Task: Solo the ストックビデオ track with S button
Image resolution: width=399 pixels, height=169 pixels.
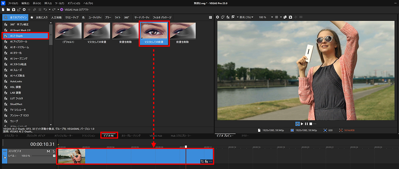Action: coord(54,151)
